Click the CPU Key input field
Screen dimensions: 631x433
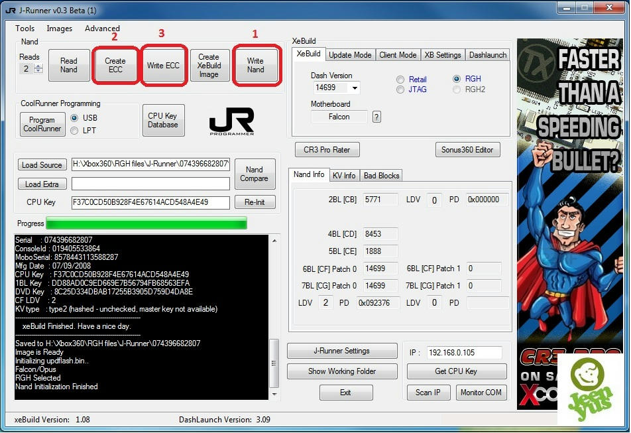coord(150,202)
